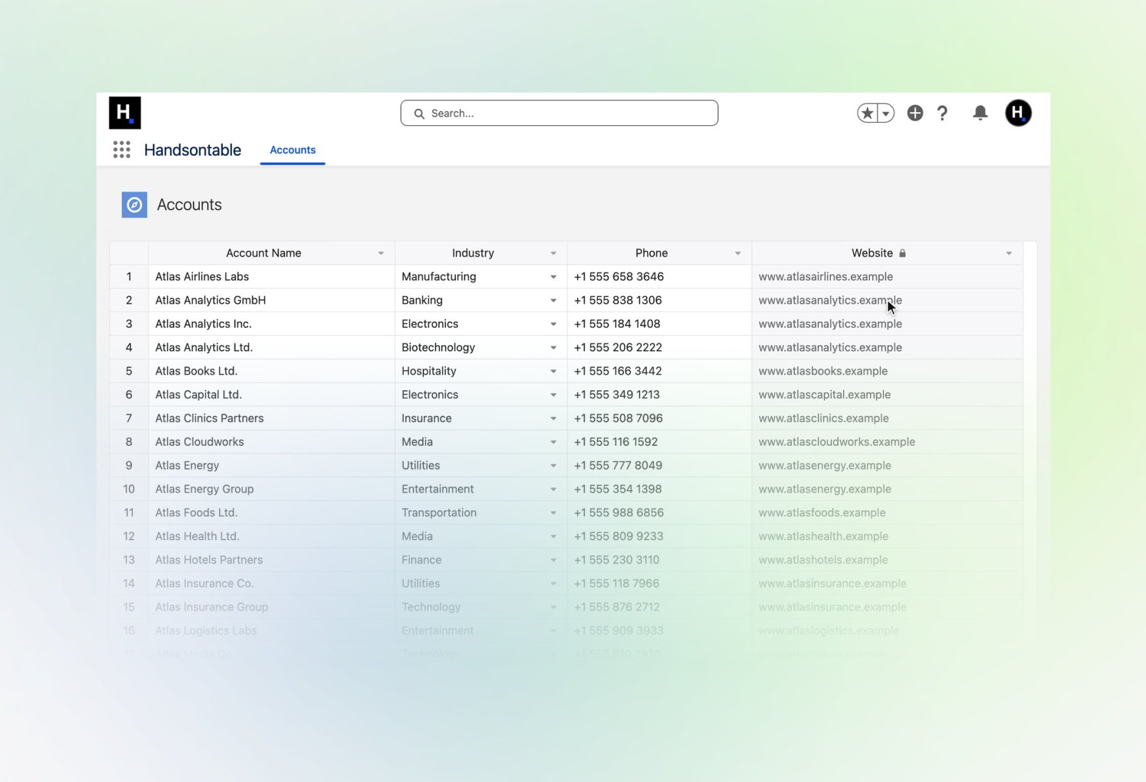
Task: Select row header number 7
Action: click(x=129, y=418)
